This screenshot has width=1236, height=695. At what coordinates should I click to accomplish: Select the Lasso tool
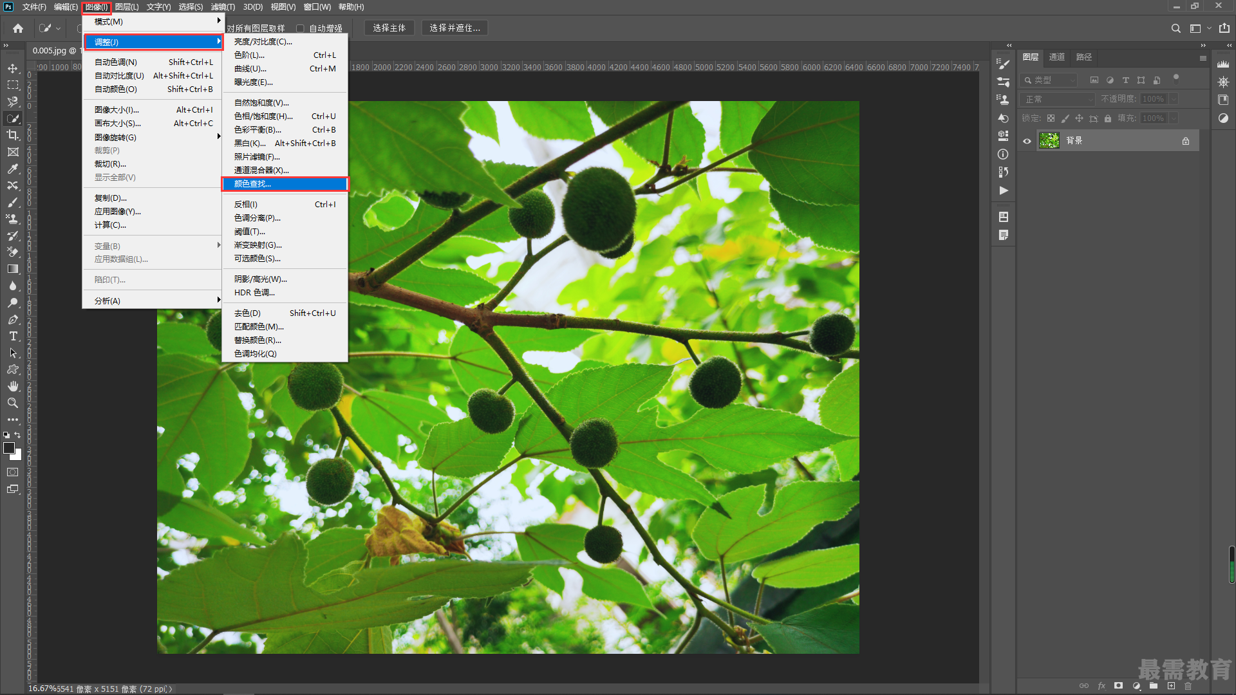coord(13,102)
